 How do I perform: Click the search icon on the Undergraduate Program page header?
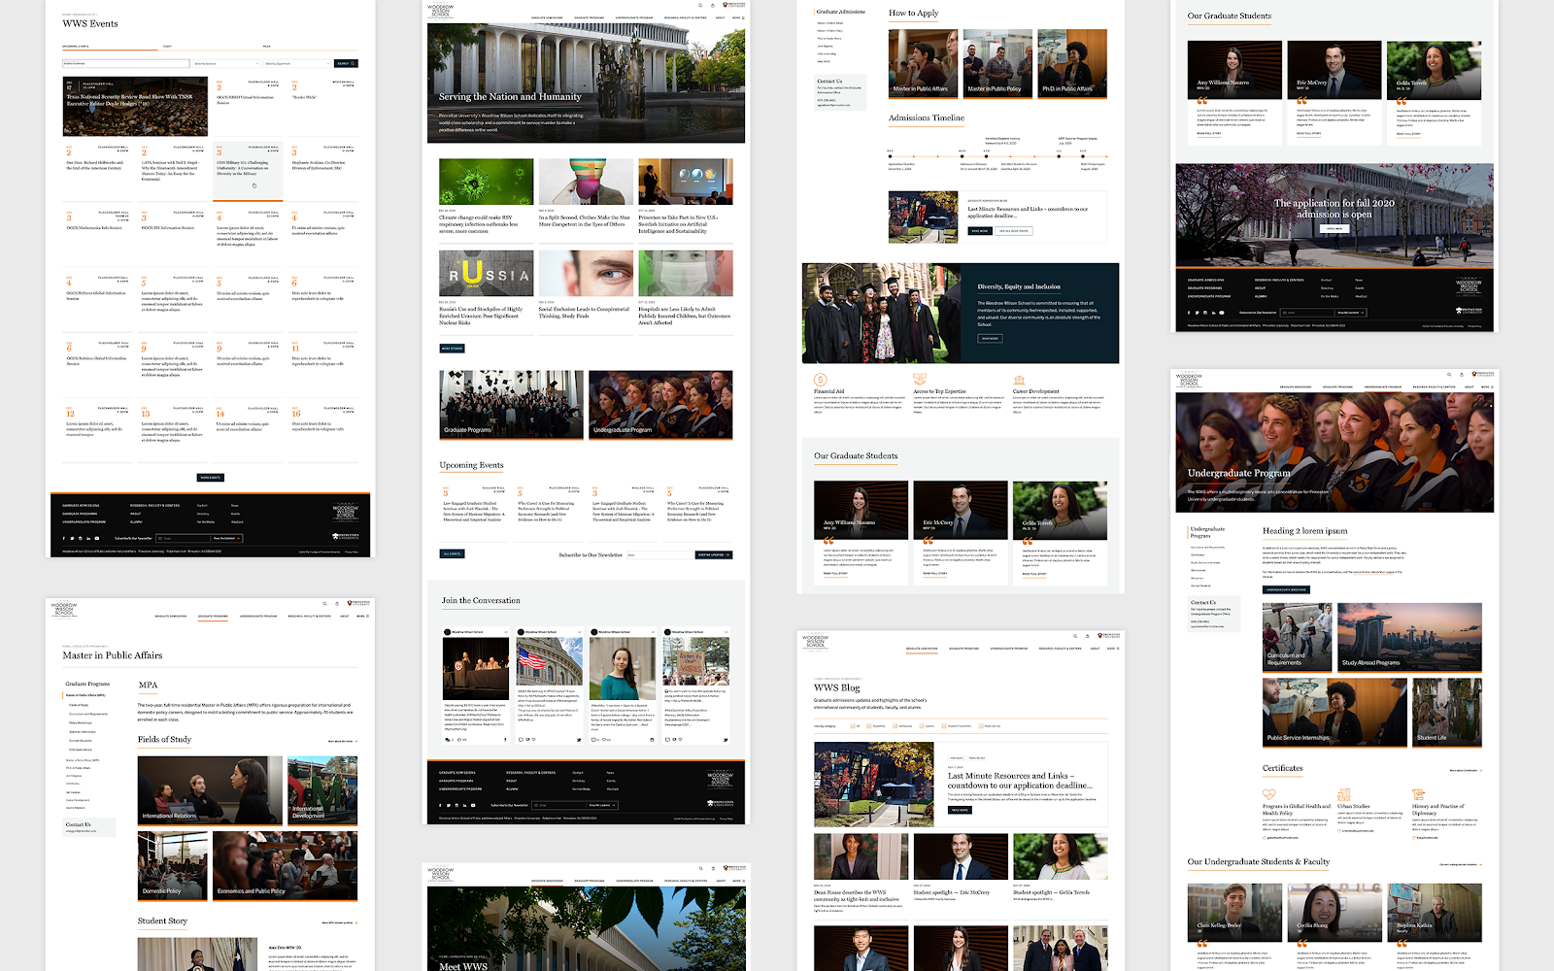[x=1449, y=375]
